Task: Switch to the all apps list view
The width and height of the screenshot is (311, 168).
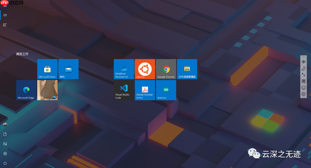Action: (5, 25)
